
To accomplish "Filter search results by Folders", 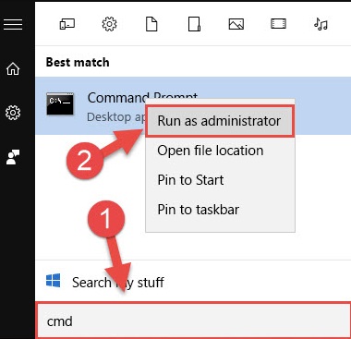I will tap(194, 24).
